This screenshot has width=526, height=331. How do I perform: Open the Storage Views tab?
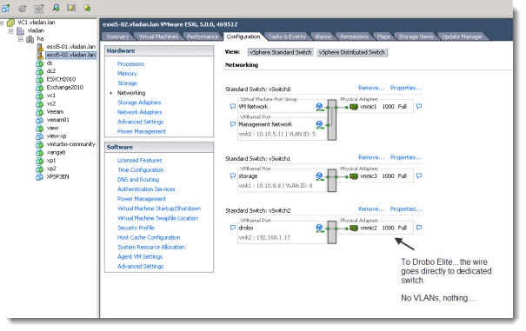tap(416, 36)
